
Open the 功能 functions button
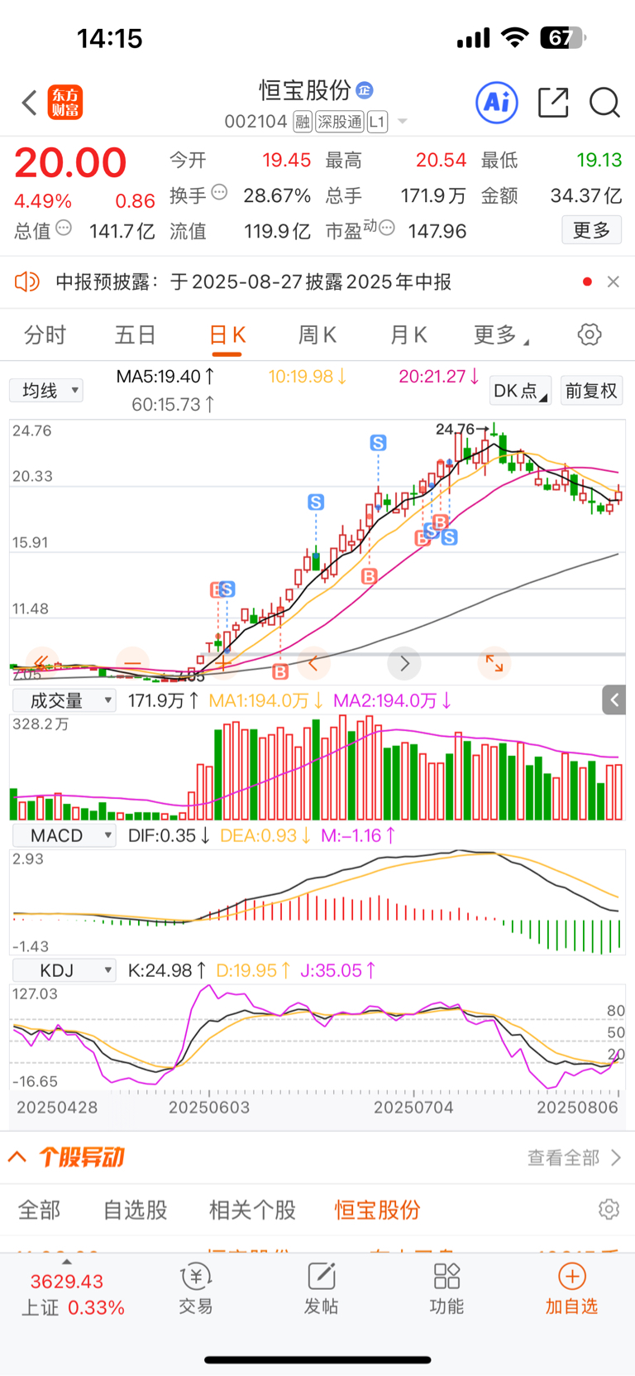446,1290
